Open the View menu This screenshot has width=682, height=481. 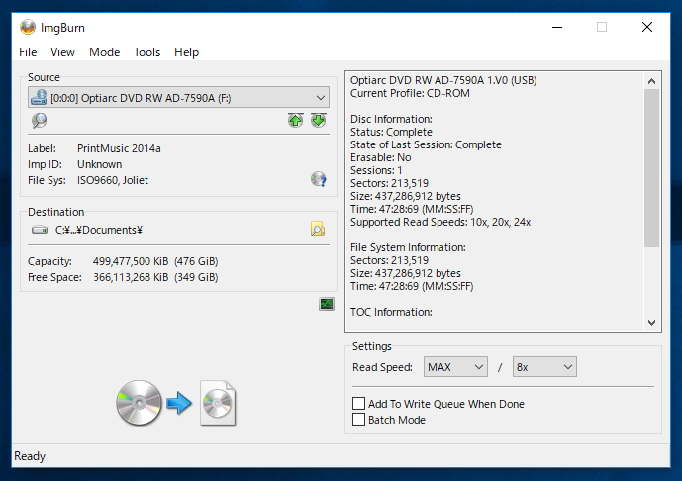pos(62,52)
